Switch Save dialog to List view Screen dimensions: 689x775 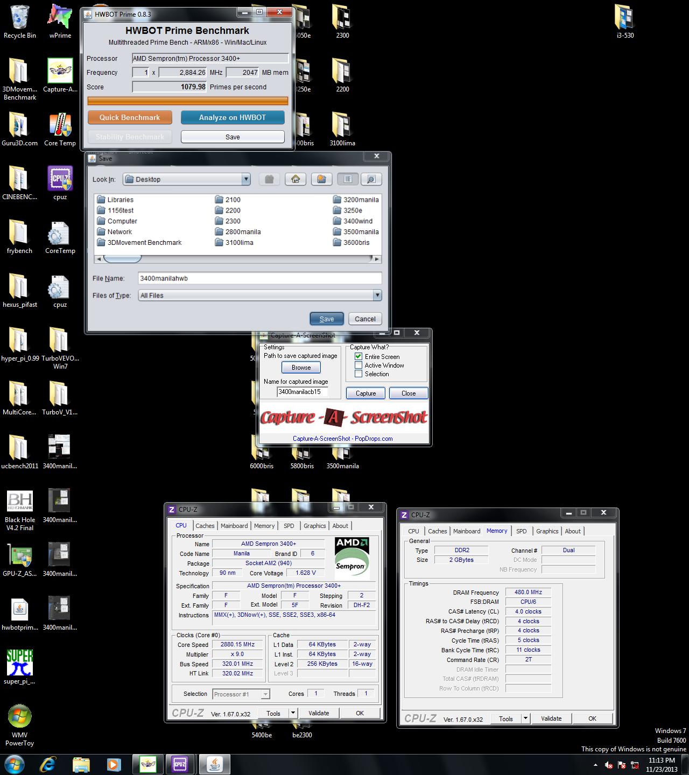click(348, 179)
